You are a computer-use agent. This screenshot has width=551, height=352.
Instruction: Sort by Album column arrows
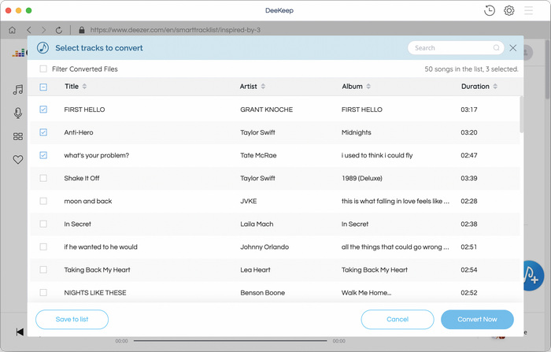[x=368, y=87]
